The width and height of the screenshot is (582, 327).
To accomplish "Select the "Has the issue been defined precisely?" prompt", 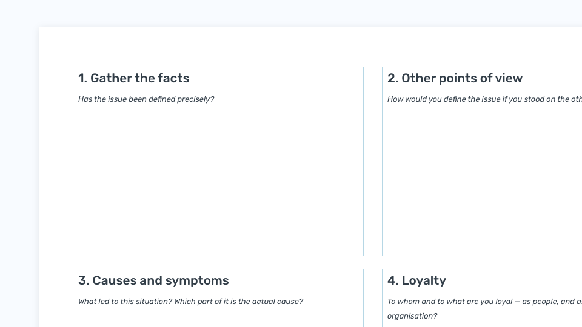I will [x=146, y=99].
